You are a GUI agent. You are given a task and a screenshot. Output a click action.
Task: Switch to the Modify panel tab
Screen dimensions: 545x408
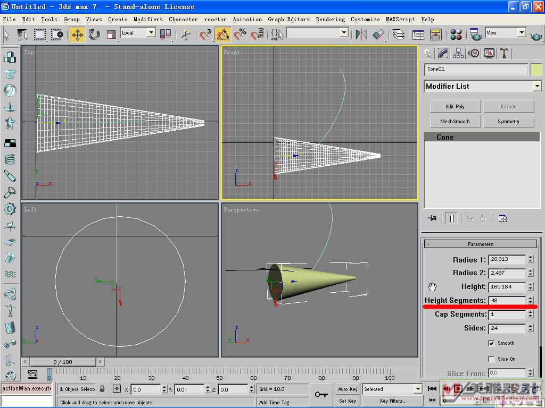pyautogui.click(x=443, y=54)
